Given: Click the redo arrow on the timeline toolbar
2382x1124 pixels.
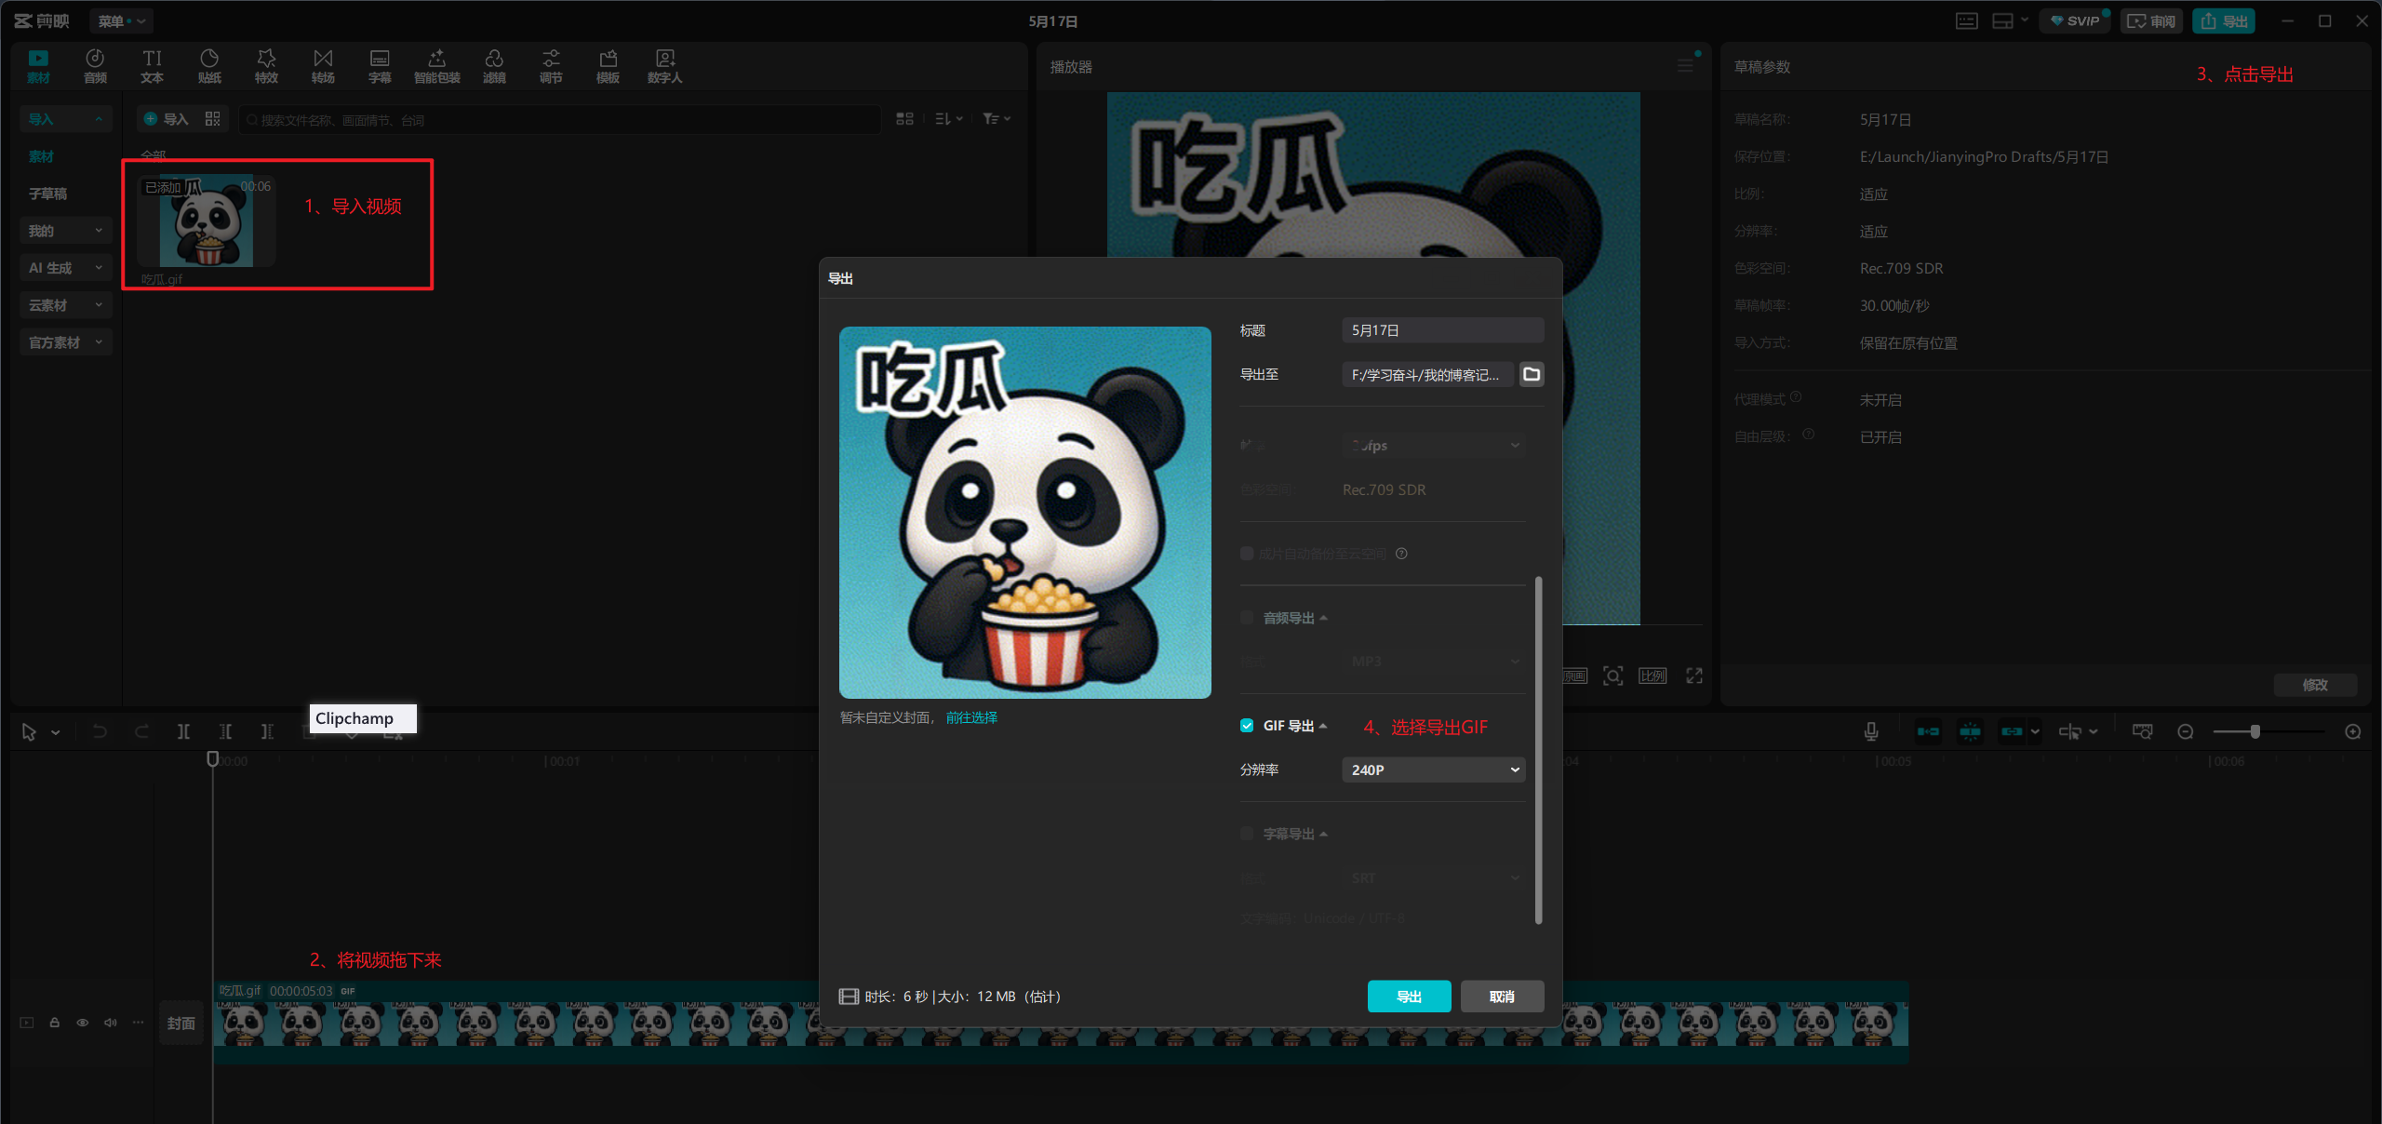Looking at the screenshot, I should click(x=141, y=731).
